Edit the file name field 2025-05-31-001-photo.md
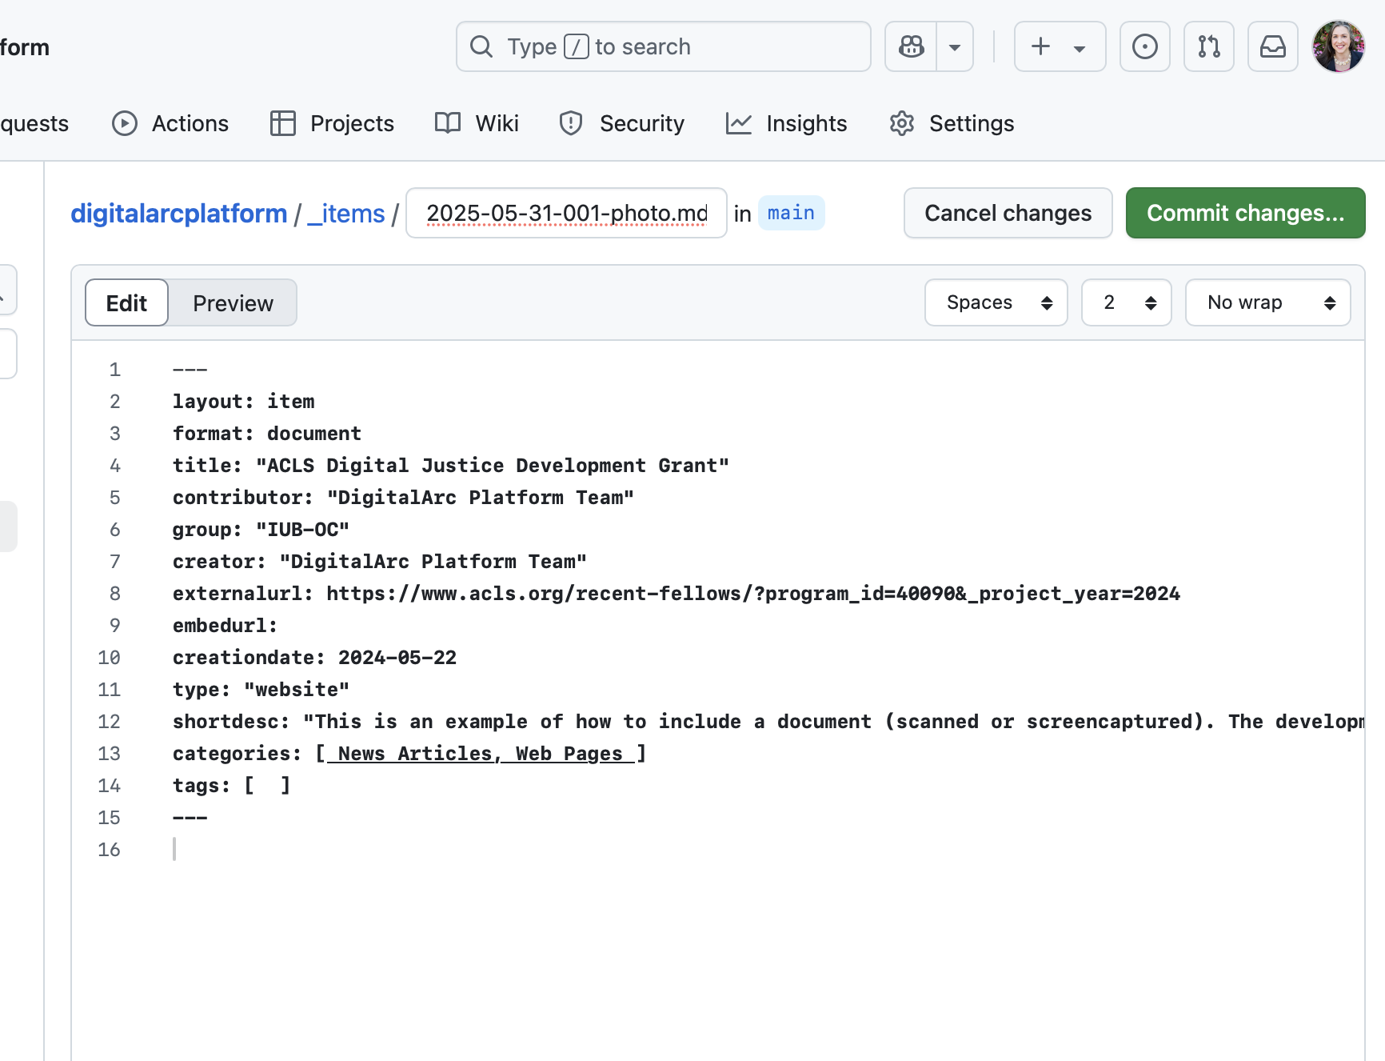 [x=566, y=213]
